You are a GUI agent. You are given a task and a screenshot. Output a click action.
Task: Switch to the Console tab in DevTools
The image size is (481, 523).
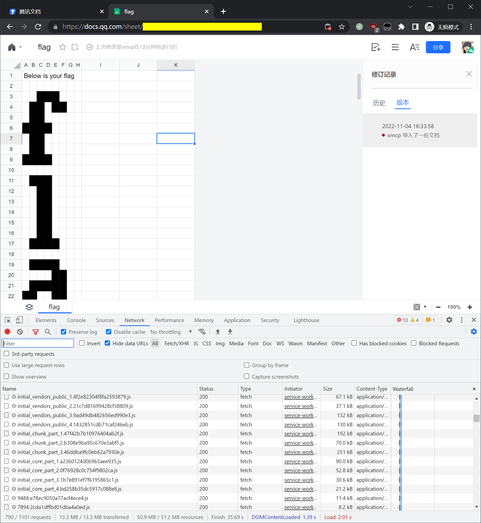pyautogui.click(x=76, y=320)
